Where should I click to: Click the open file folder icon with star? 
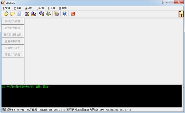point(6,14)
